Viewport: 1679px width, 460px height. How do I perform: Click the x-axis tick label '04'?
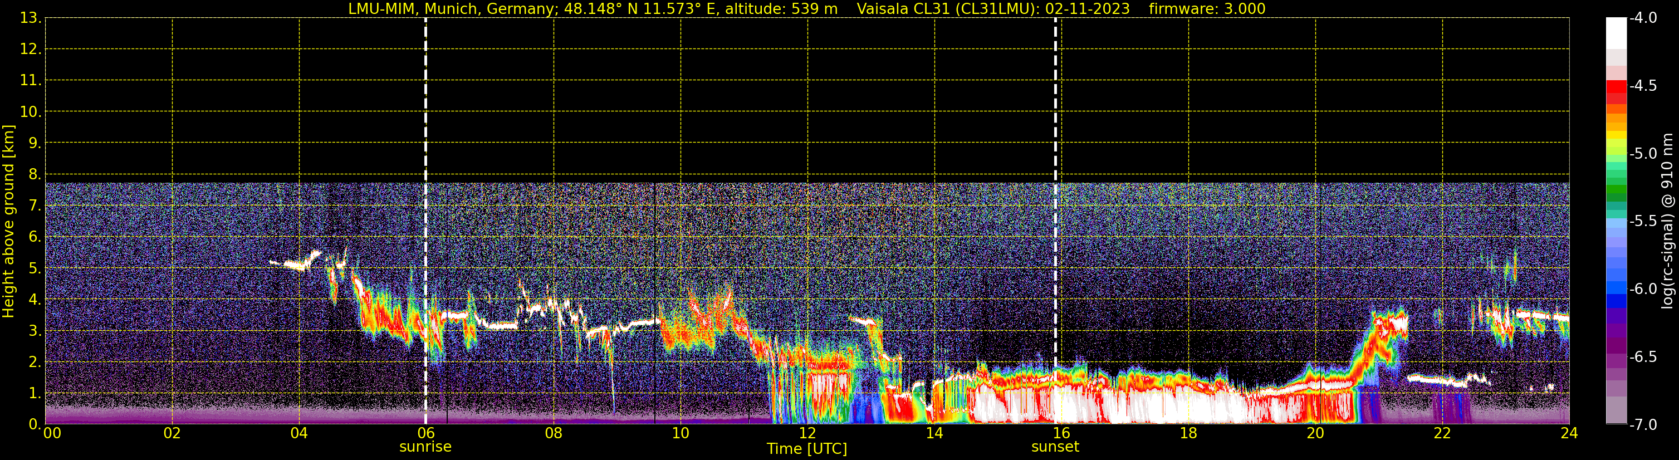(x=299, y=433)
